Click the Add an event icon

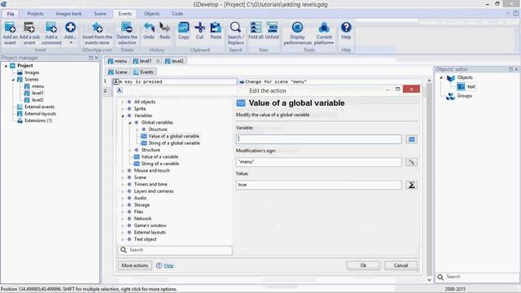[x=10, y=28]
